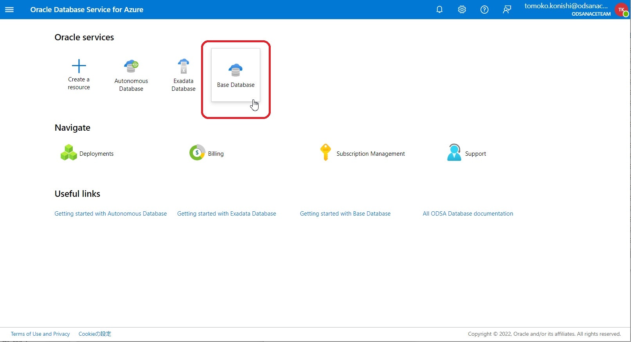Image resolution: width=631 pixels, height=342 pixels.
Task: Open the Base Database service tile icon
Action: [236, 70]
